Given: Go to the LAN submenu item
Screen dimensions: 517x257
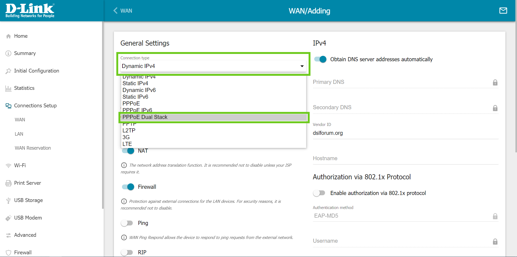Looking at the screenshot, I should [19, 134].
